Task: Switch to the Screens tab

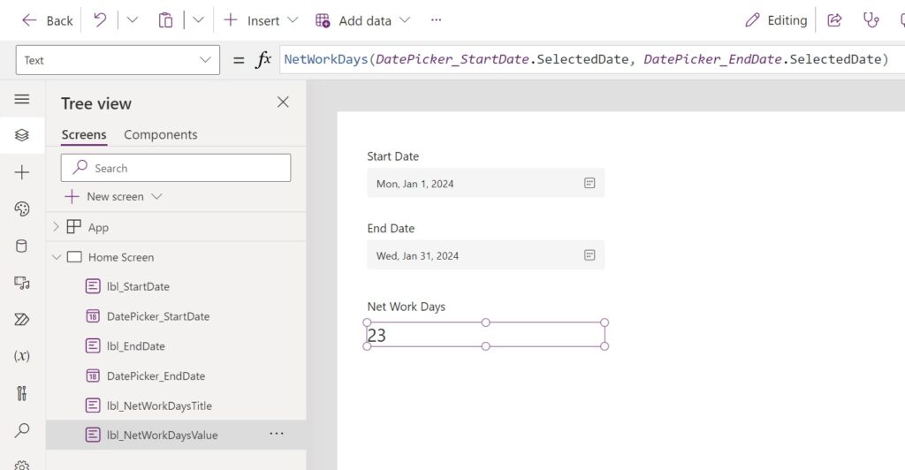Action: [x=84, y=135]
